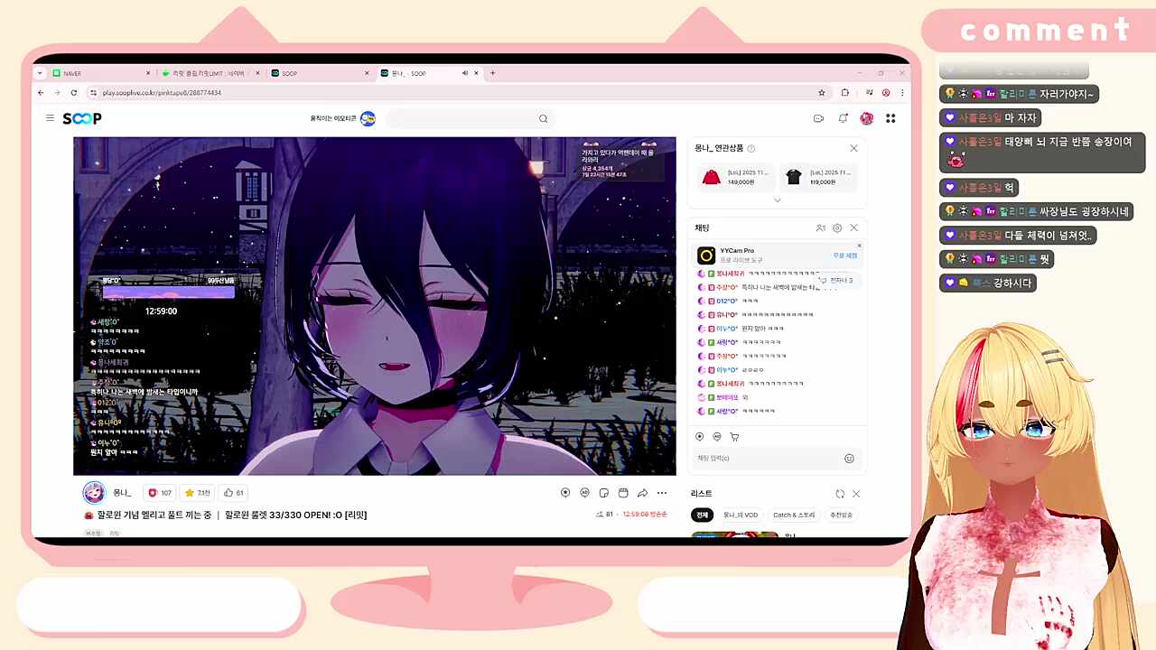Click the circular target icon below video

click(x=565, y=493)
